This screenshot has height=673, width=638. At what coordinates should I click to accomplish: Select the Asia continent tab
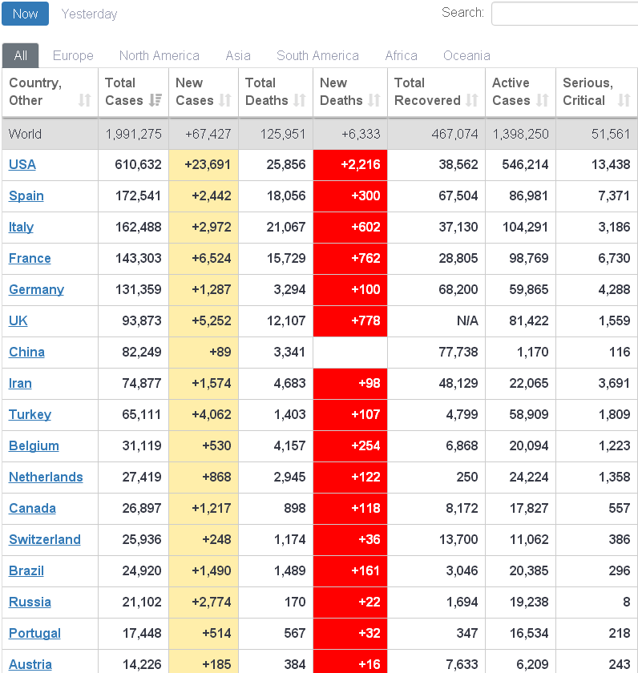click(238, 55)
